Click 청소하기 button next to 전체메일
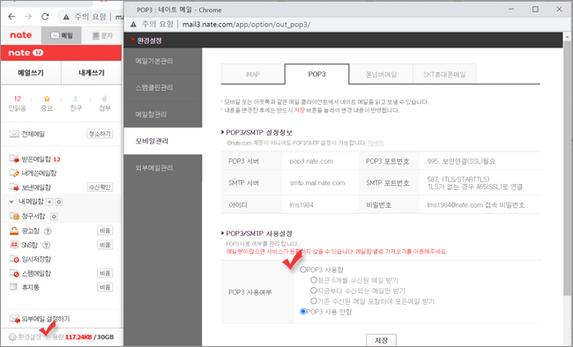573x347 pixels. [x=100, y=134]
